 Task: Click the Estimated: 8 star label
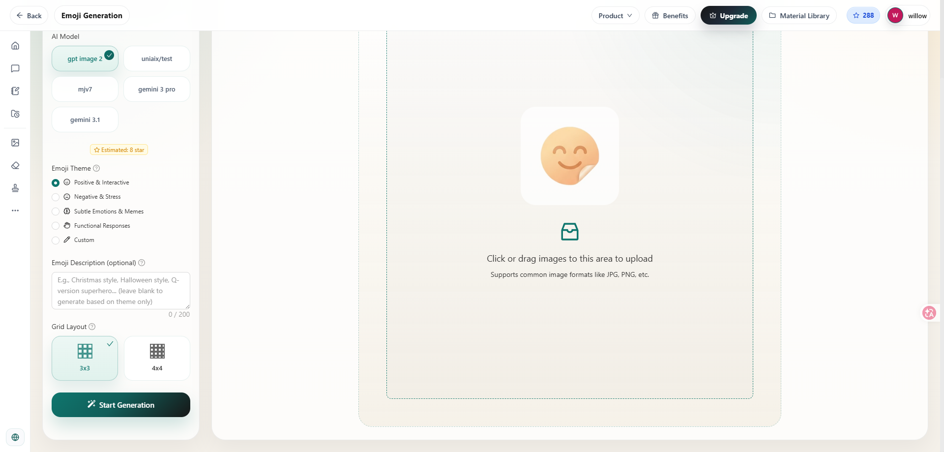119,150
